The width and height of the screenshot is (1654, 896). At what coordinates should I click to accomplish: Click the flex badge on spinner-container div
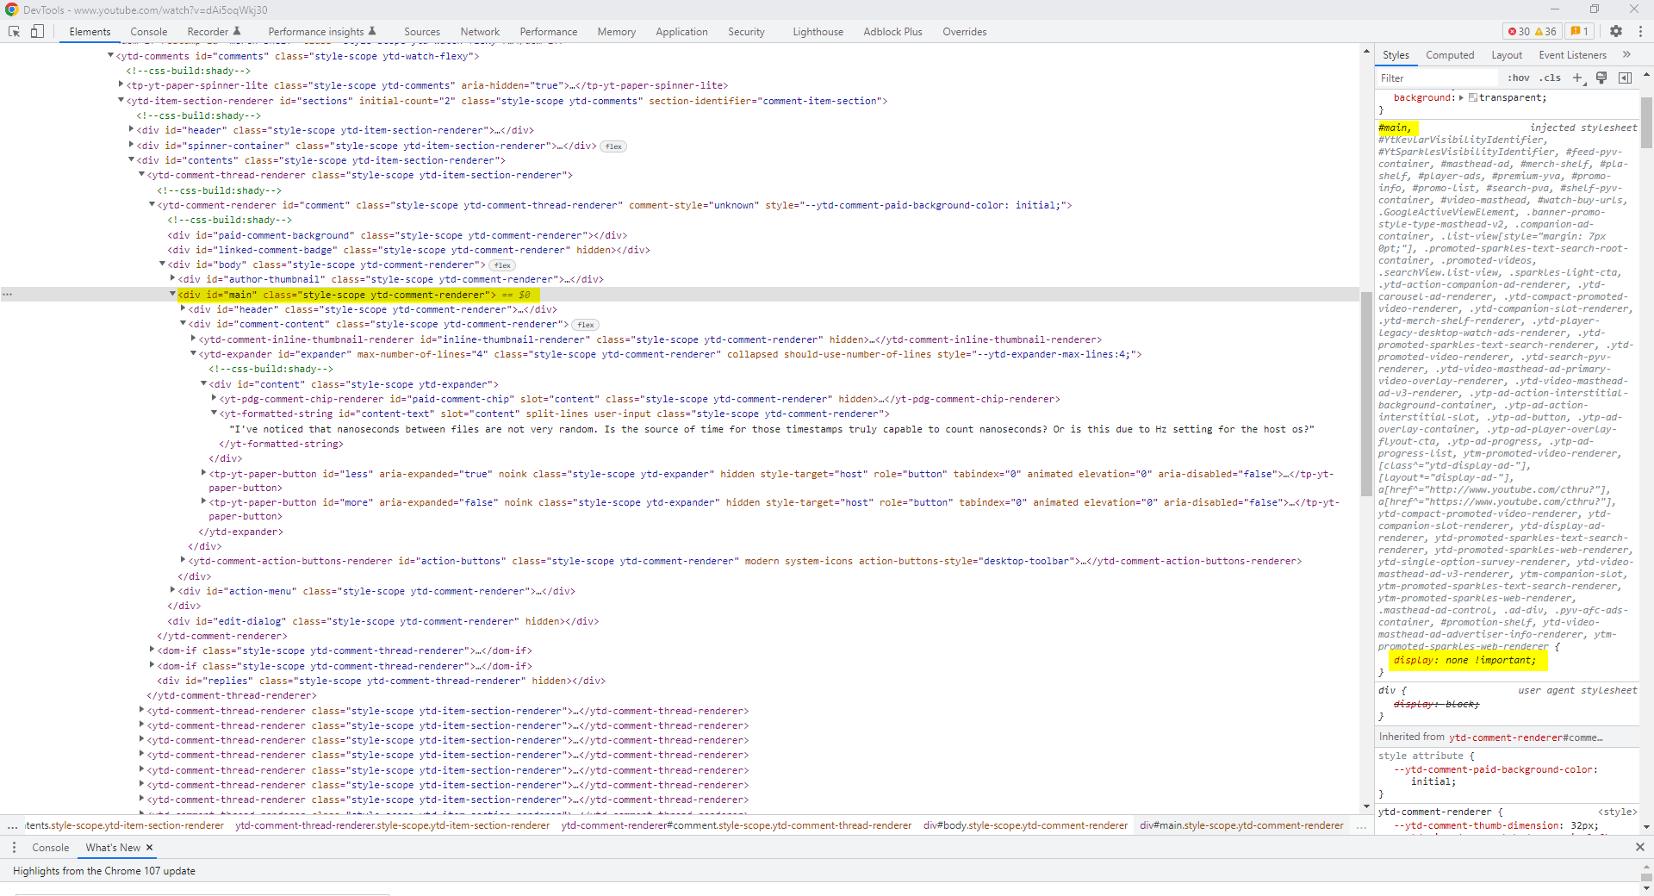click(x=613, y=146)
